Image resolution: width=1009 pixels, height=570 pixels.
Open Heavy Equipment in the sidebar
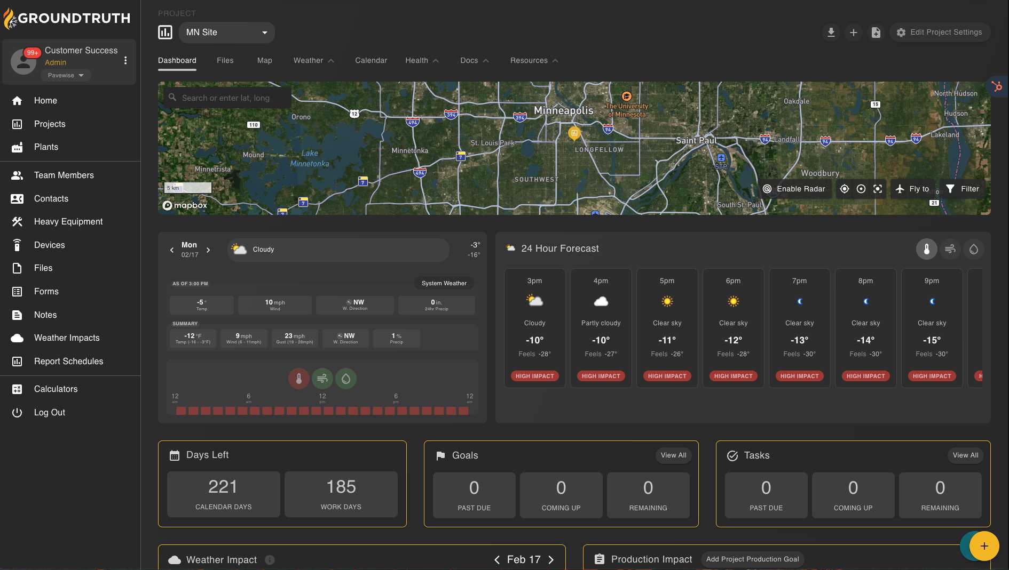pos(68,222)
